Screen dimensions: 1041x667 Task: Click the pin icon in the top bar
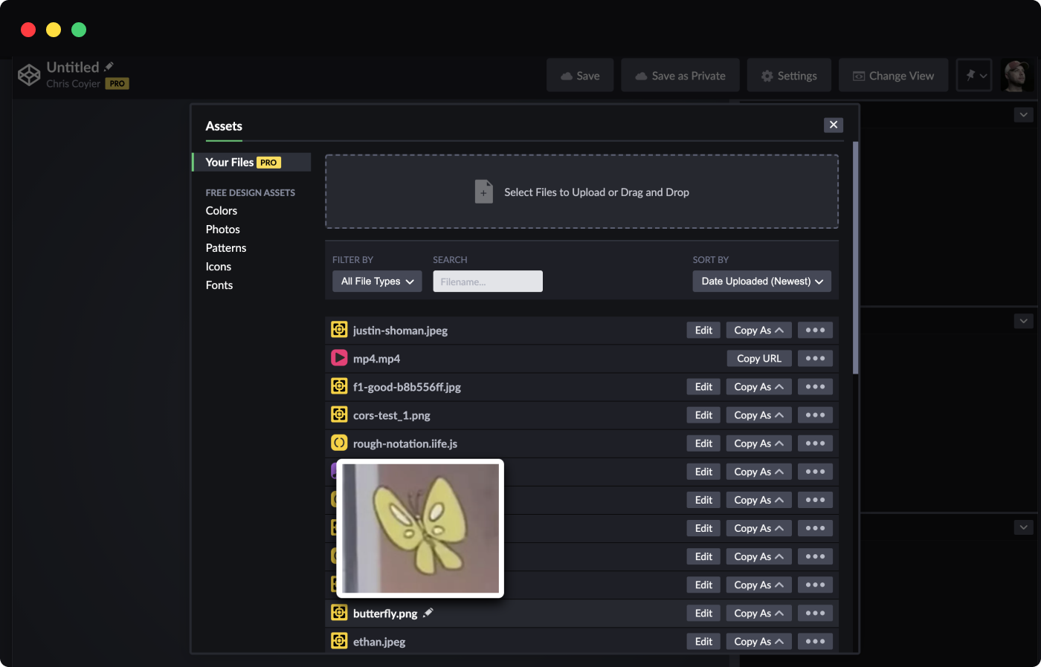point(970,75)
